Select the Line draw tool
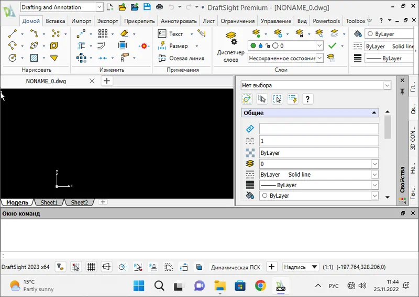419x297 pixels. click(x=13, y=33)
